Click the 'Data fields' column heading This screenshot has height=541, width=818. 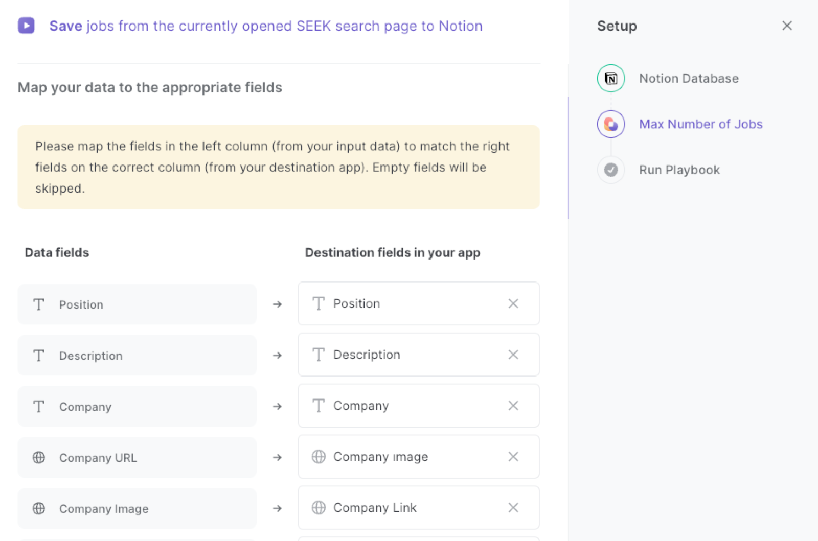coord(57,253)
